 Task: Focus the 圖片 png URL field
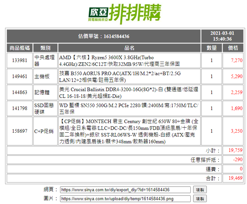(x=125, y=199)
